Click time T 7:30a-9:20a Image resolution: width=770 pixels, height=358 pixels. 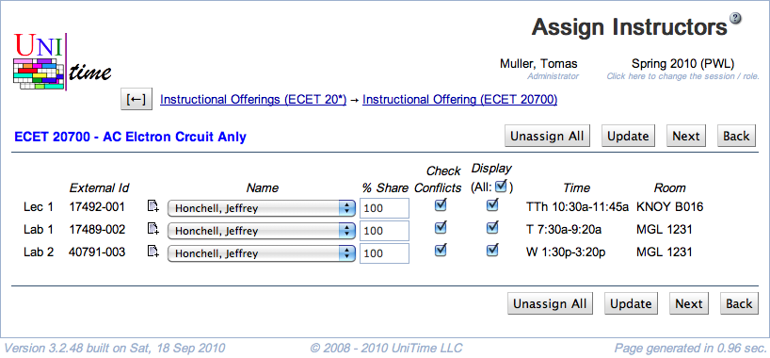click(x=563, y=230)
